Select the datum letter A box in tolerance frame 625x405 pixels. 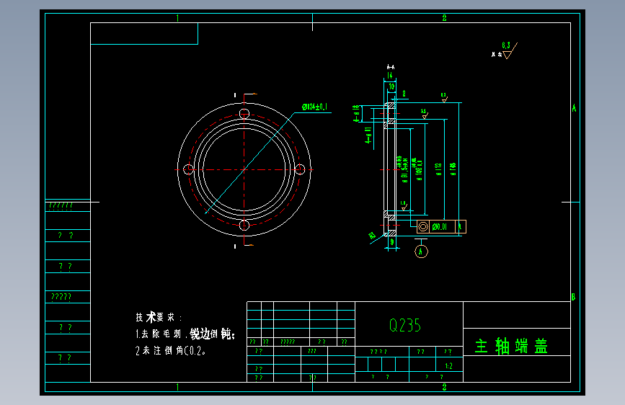(x=461, y=227)
